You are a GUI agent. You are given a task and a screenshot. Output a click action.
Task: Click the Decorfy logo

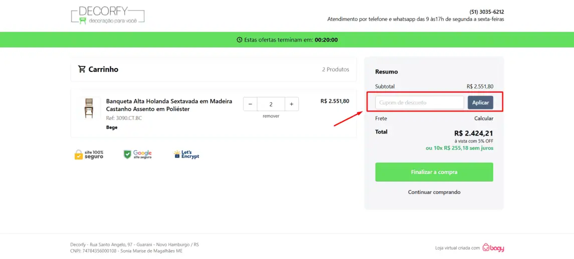108,15
